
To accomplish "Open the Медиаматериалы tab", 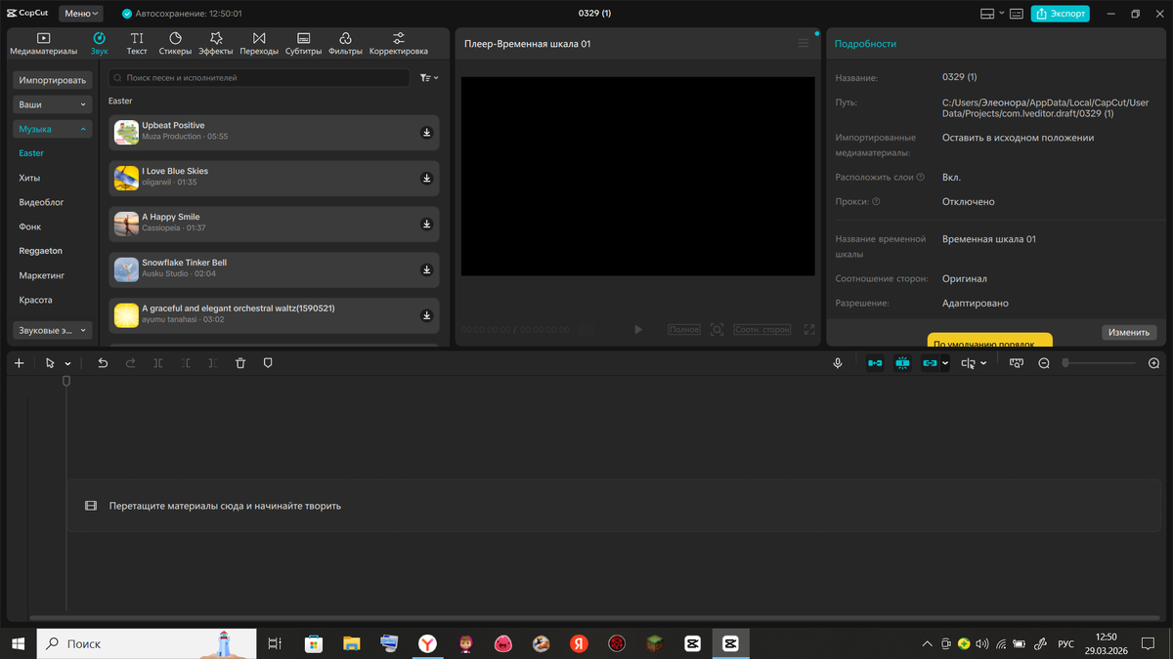I will (x=43, y=43).
